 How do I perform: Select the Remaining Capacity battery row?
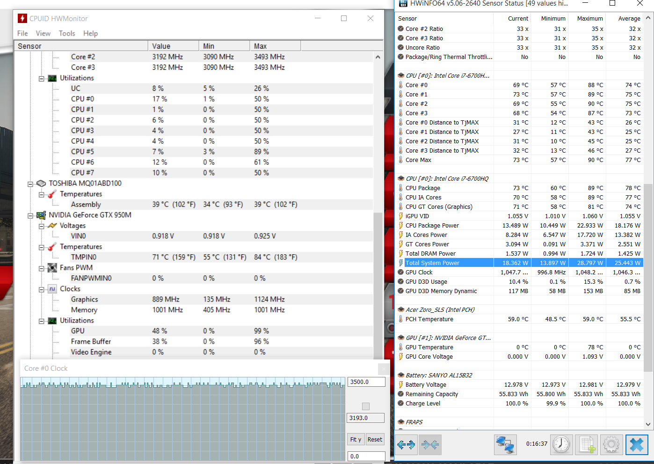[x=519, y=394]
